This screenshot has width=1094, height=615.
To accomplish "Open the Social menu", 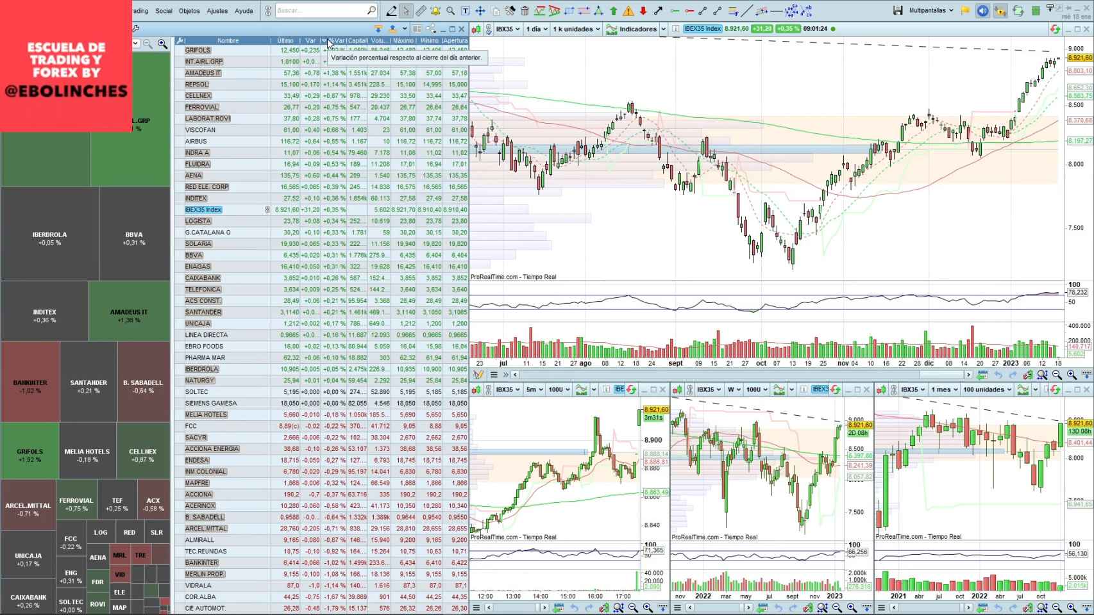I will 164,11.
